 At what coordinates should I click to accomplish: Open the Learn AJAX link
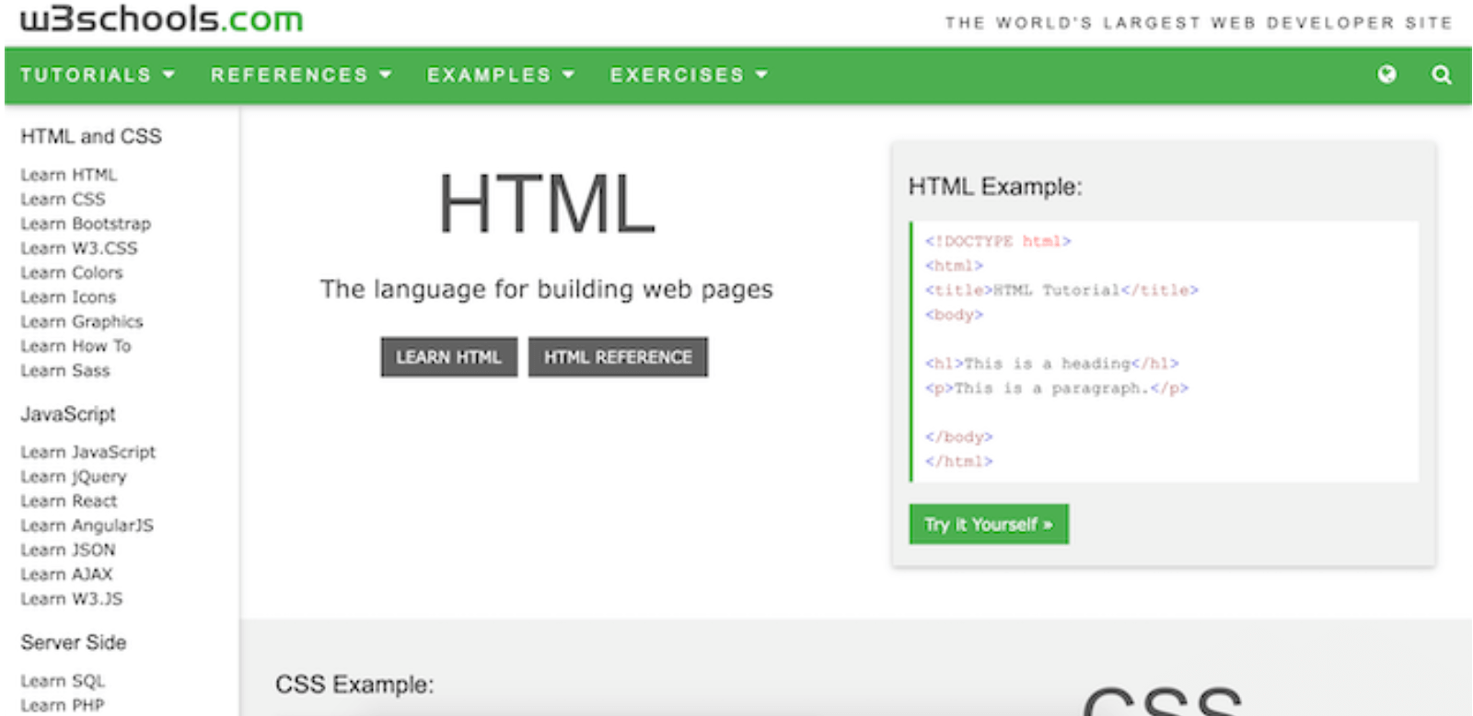pos(66,574)
